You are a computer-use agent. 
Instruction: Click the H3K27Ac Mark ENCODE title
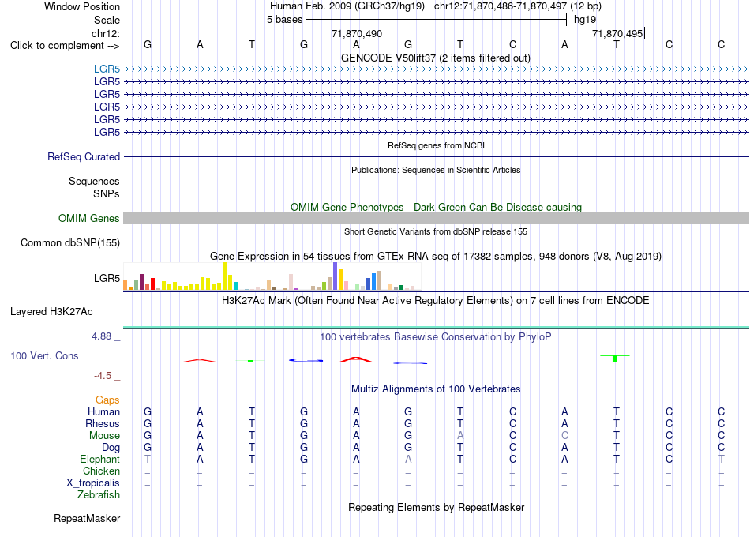436,301
